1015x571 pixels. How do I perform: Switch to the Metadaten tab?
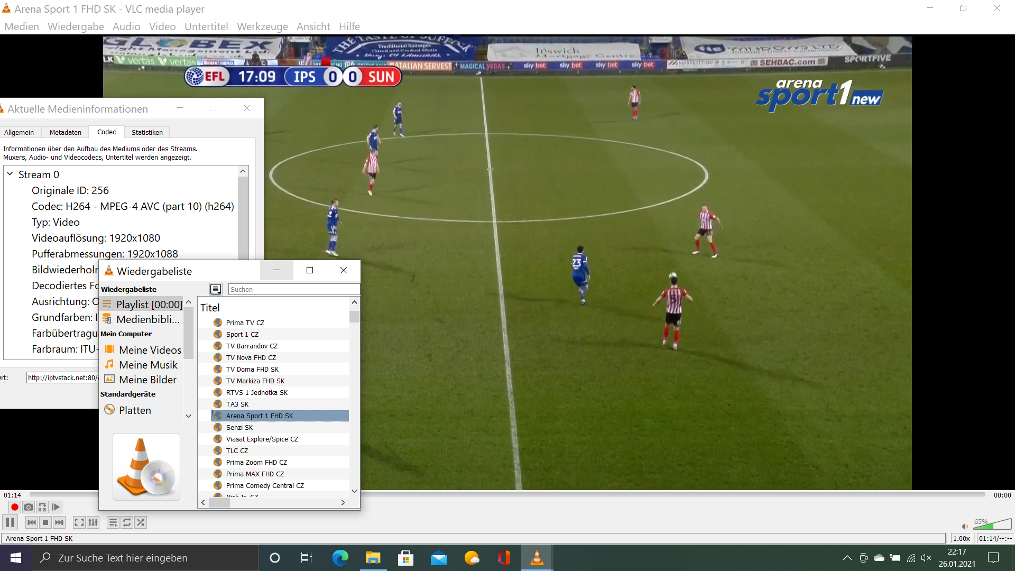pyautogui.click(x=66, y=132)
